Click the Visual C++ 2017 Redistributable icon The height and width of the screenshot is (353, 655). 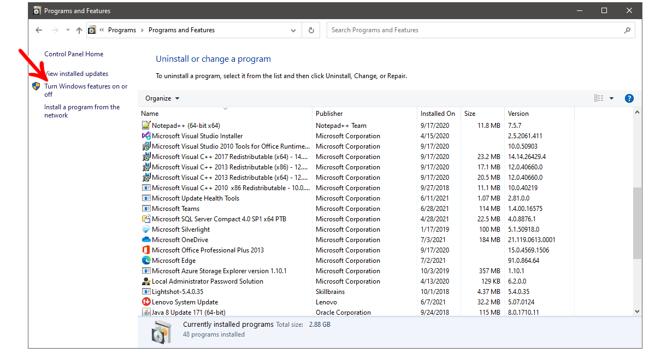[146, 157]
